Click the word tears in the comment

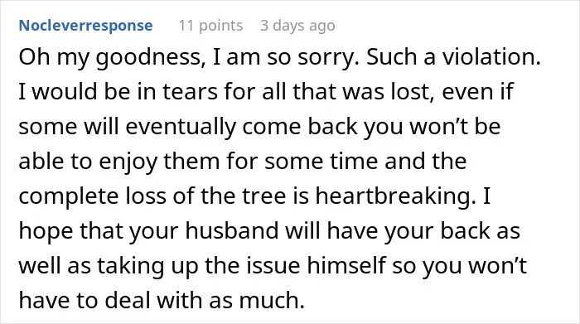coord(190,92)
